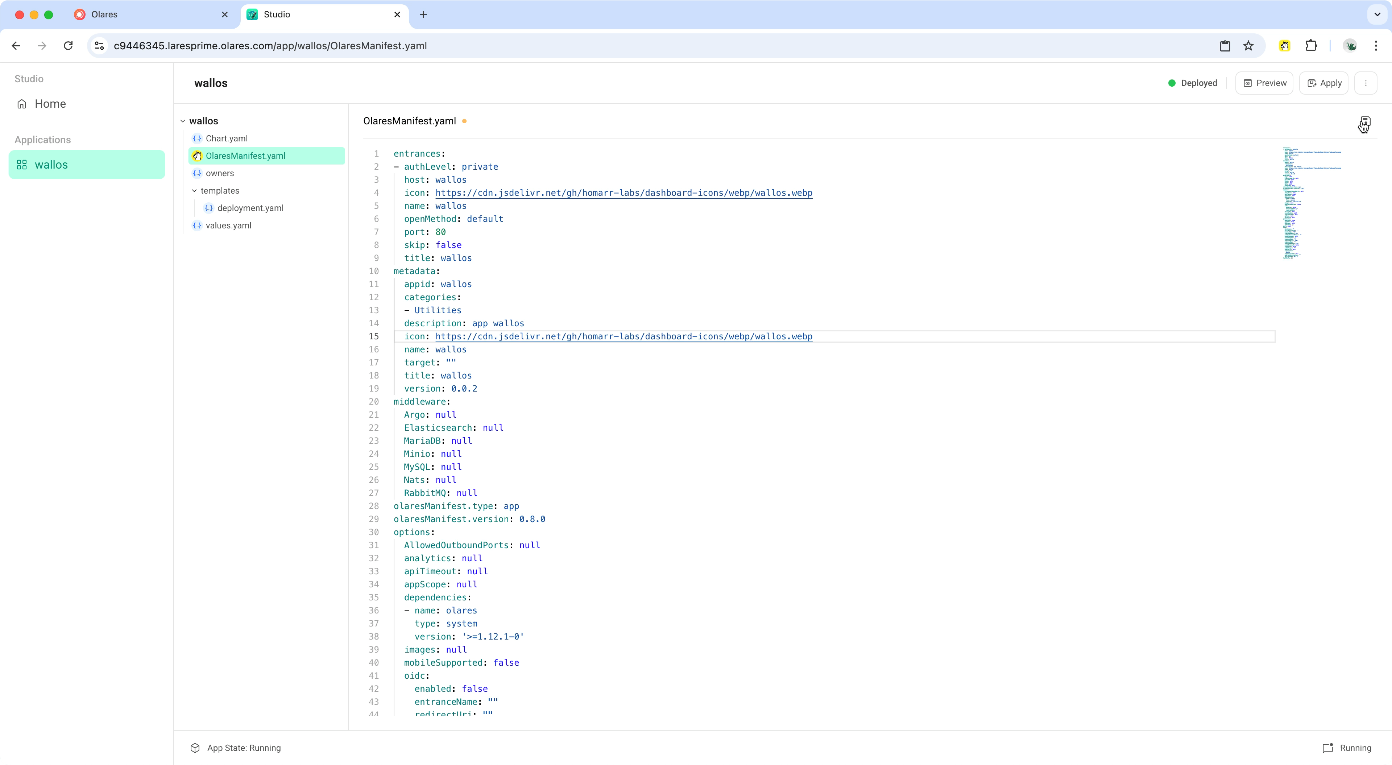The width and height of the screenshot is (1392, 765).
Task: Reload the page with refresh icon
Action: 68,46
